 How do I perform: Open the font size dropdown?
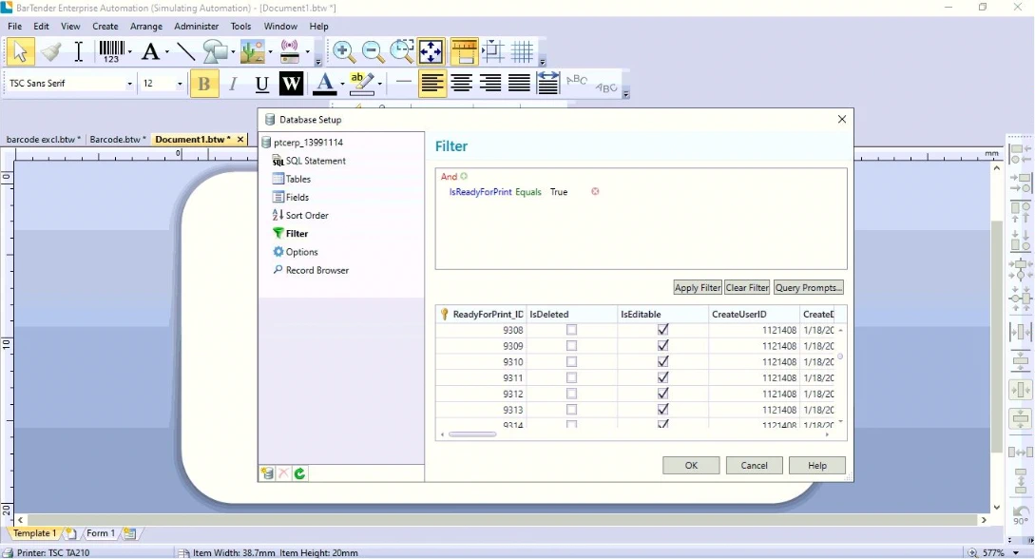point(180,84)
